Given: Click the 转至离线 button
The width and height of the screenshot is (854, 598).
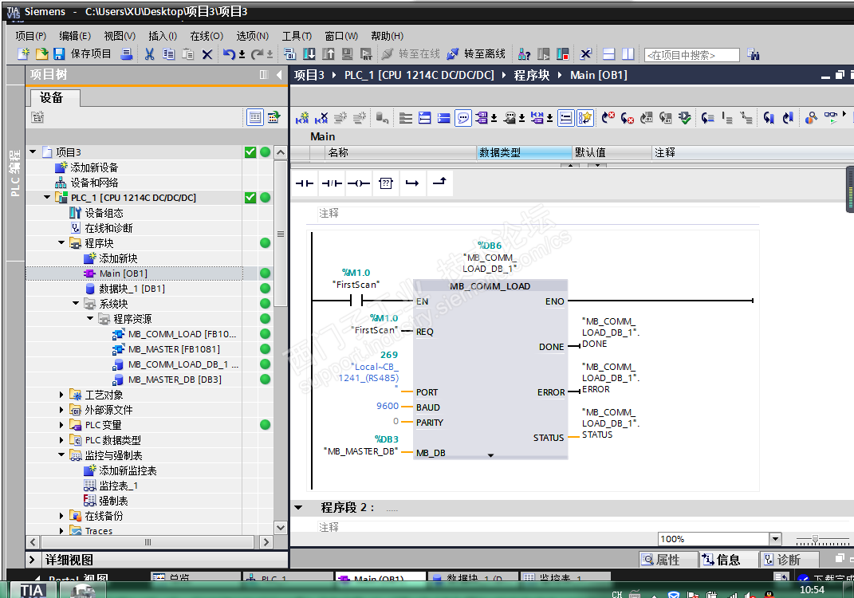Looking at the screenshot, I should click(x=476, y=54).
